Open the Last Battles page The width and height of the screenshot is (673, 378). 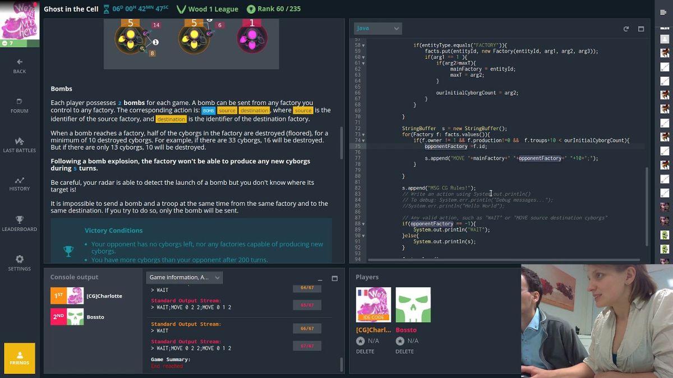point(20,144)
